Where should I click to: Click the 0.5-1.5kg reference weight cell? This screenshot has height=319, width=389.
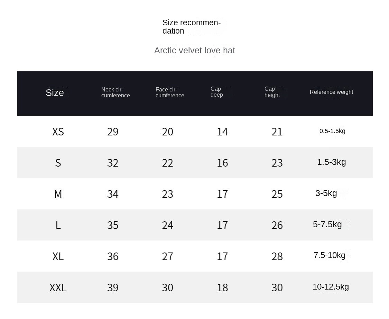332,131
